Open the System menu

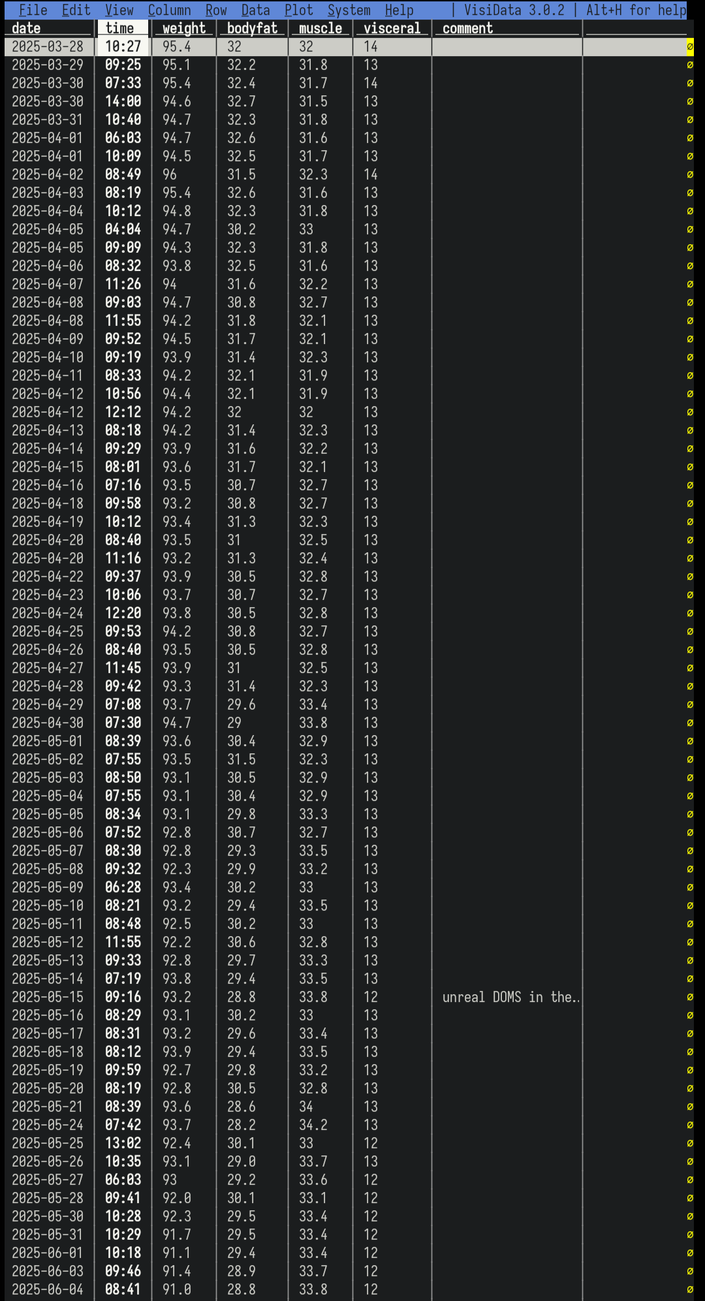(x=349, y=10)
